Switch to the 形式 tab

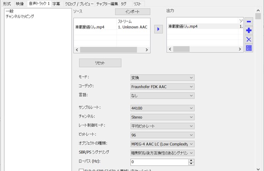click(7, 4)
